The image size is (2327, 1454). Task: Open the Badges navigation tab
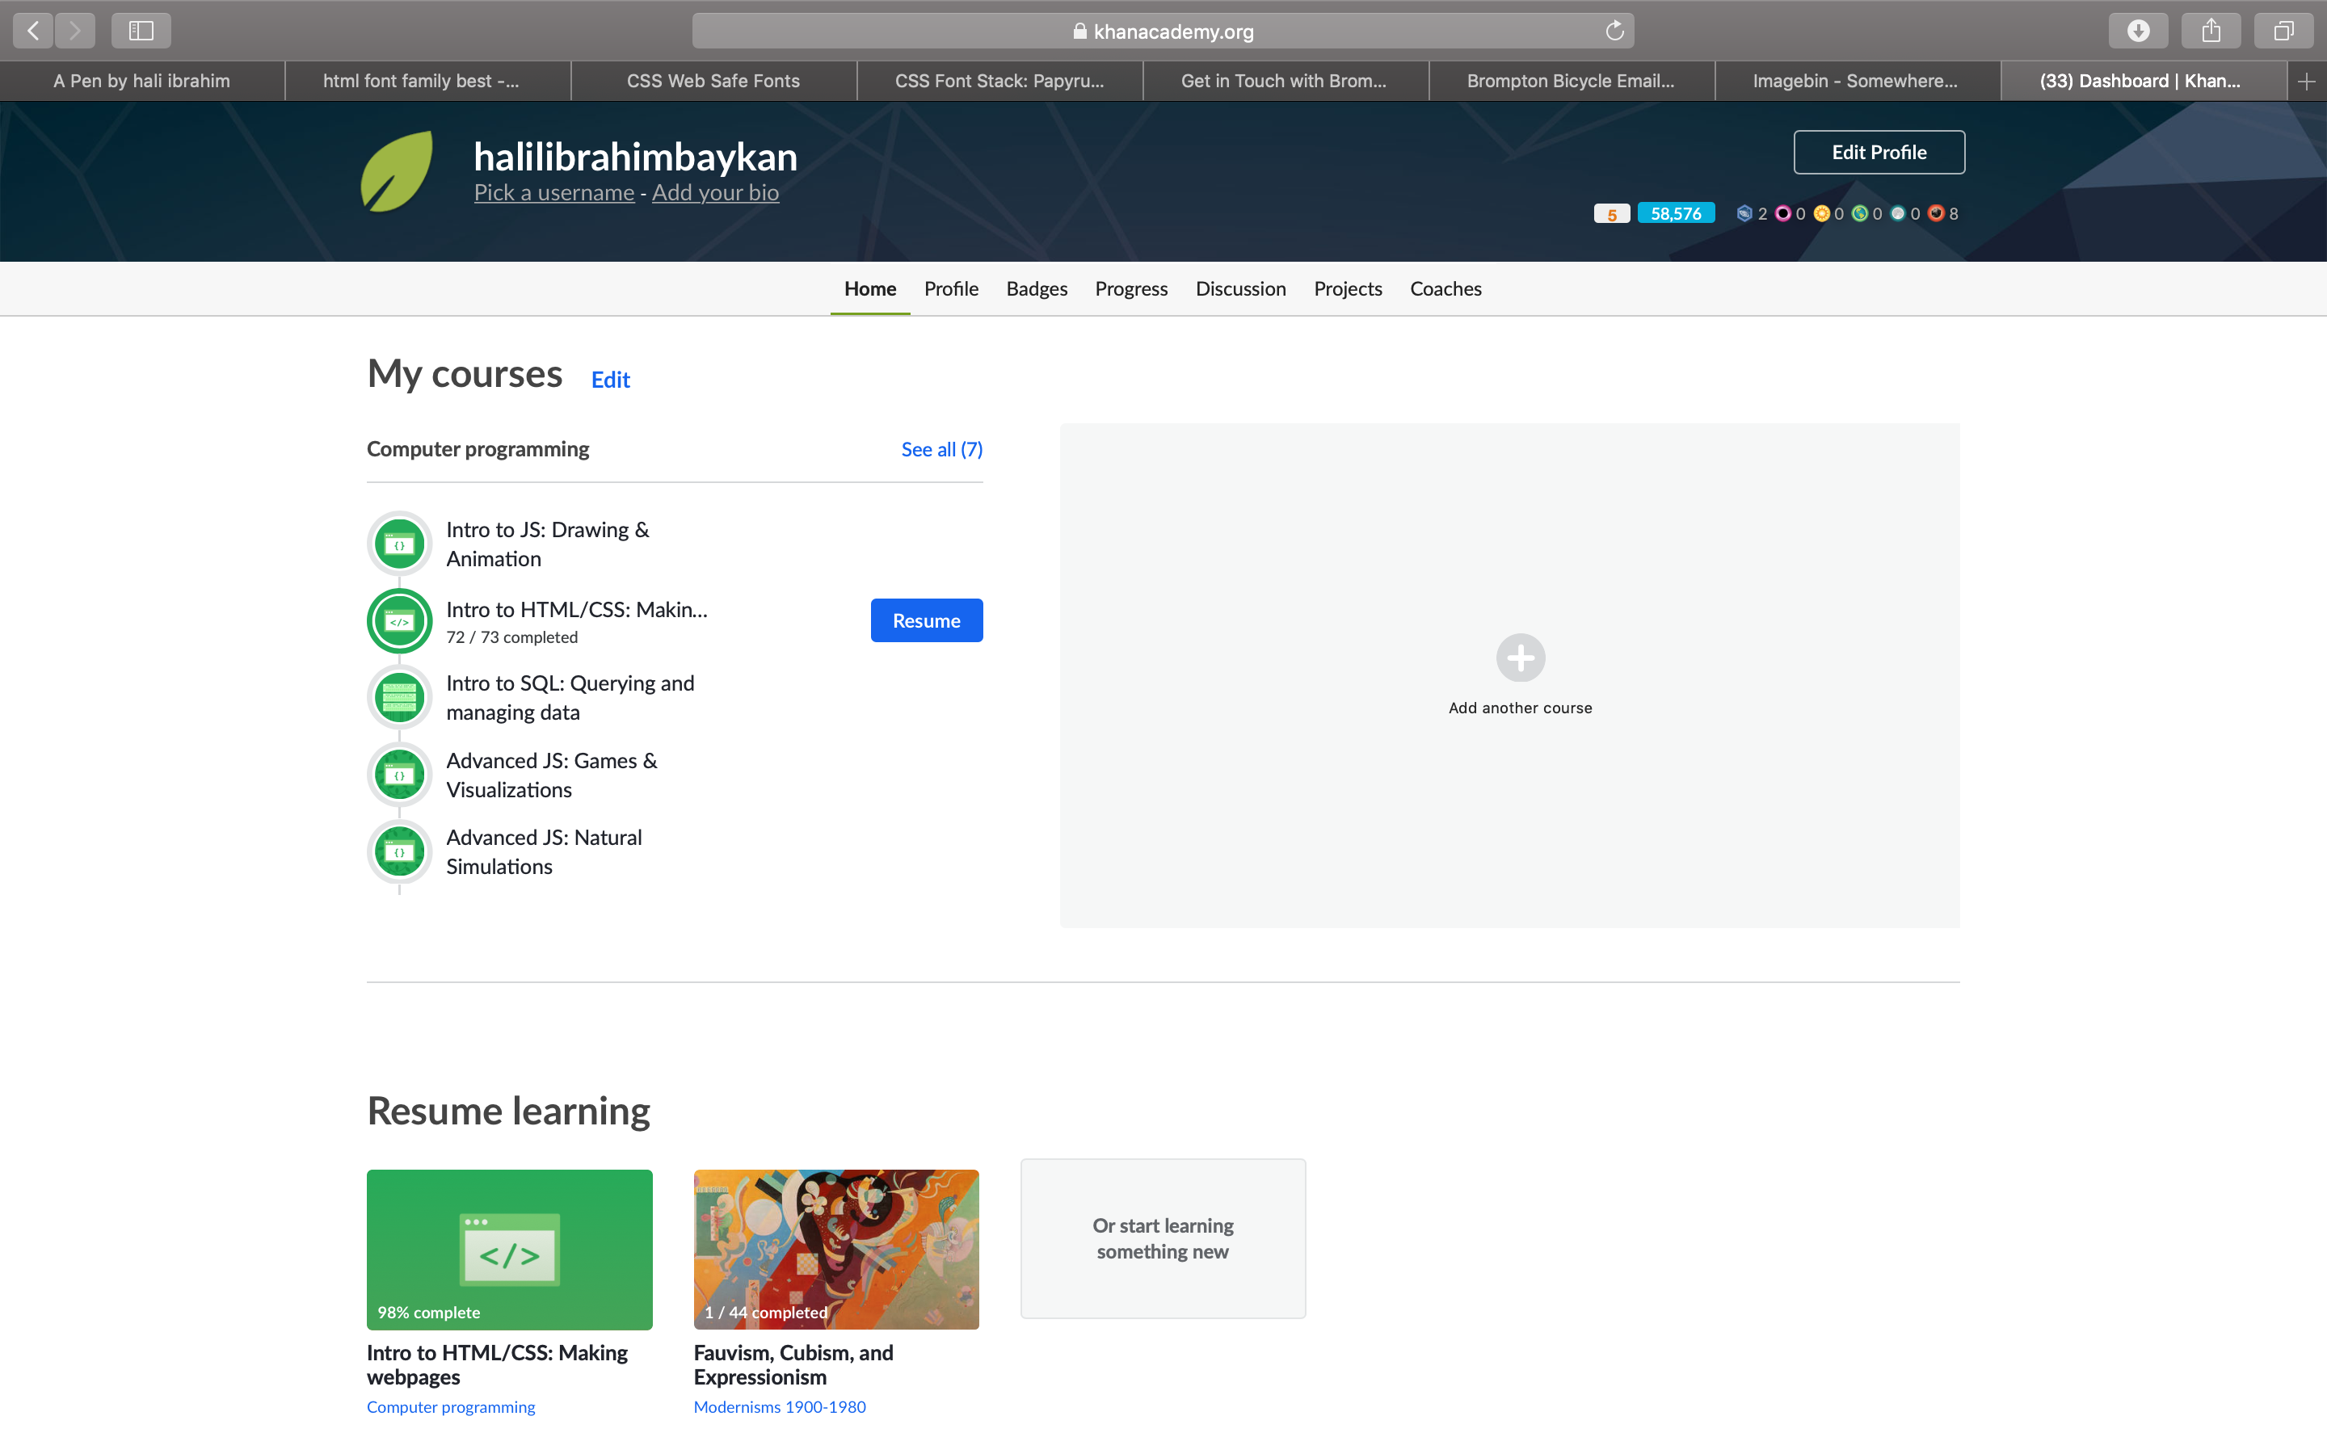tap(1037, 288)
